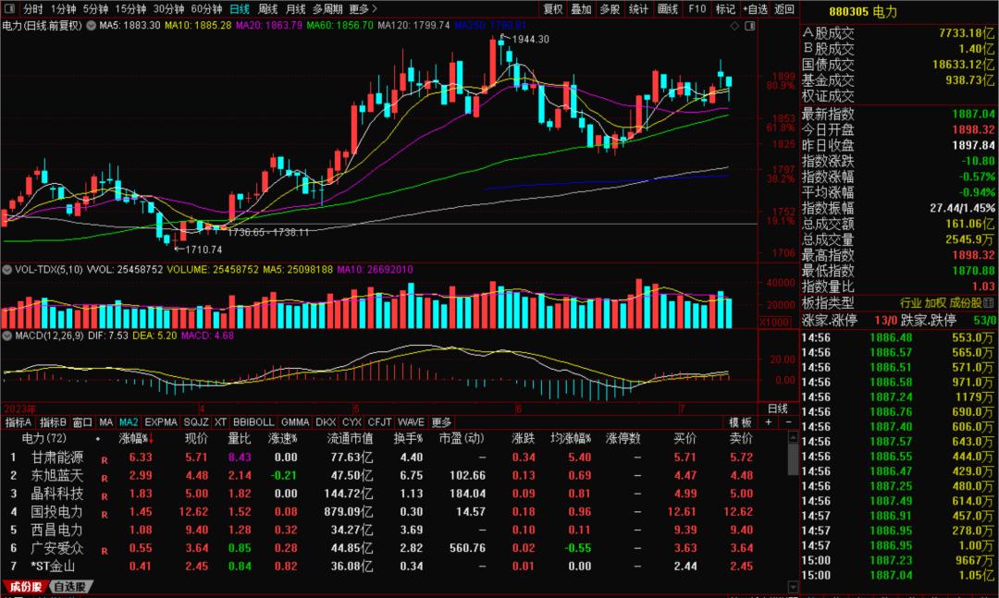Open the 窗口 window menu
999x598 pixels.
82,422
